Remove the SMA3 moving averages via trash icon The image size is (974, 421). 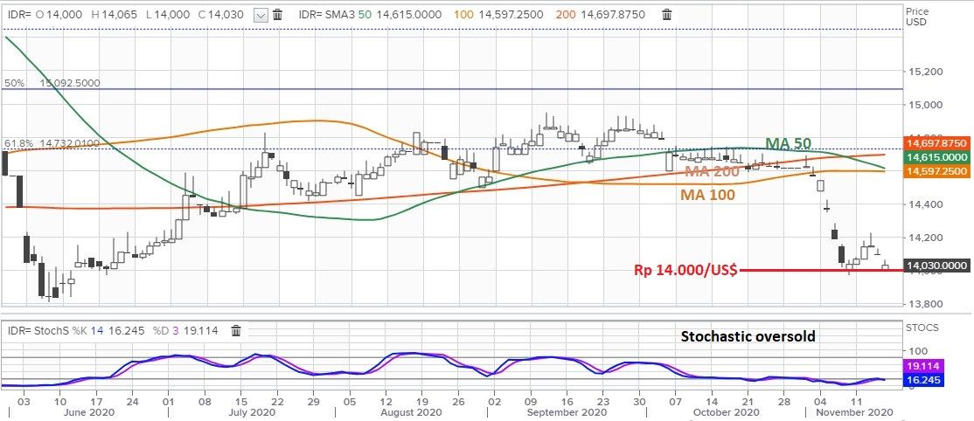[667, 15]
